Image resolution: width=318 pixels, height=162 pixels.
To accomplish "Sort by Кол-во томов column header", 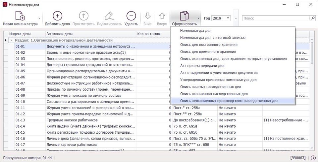I will [x=153, y=34].
